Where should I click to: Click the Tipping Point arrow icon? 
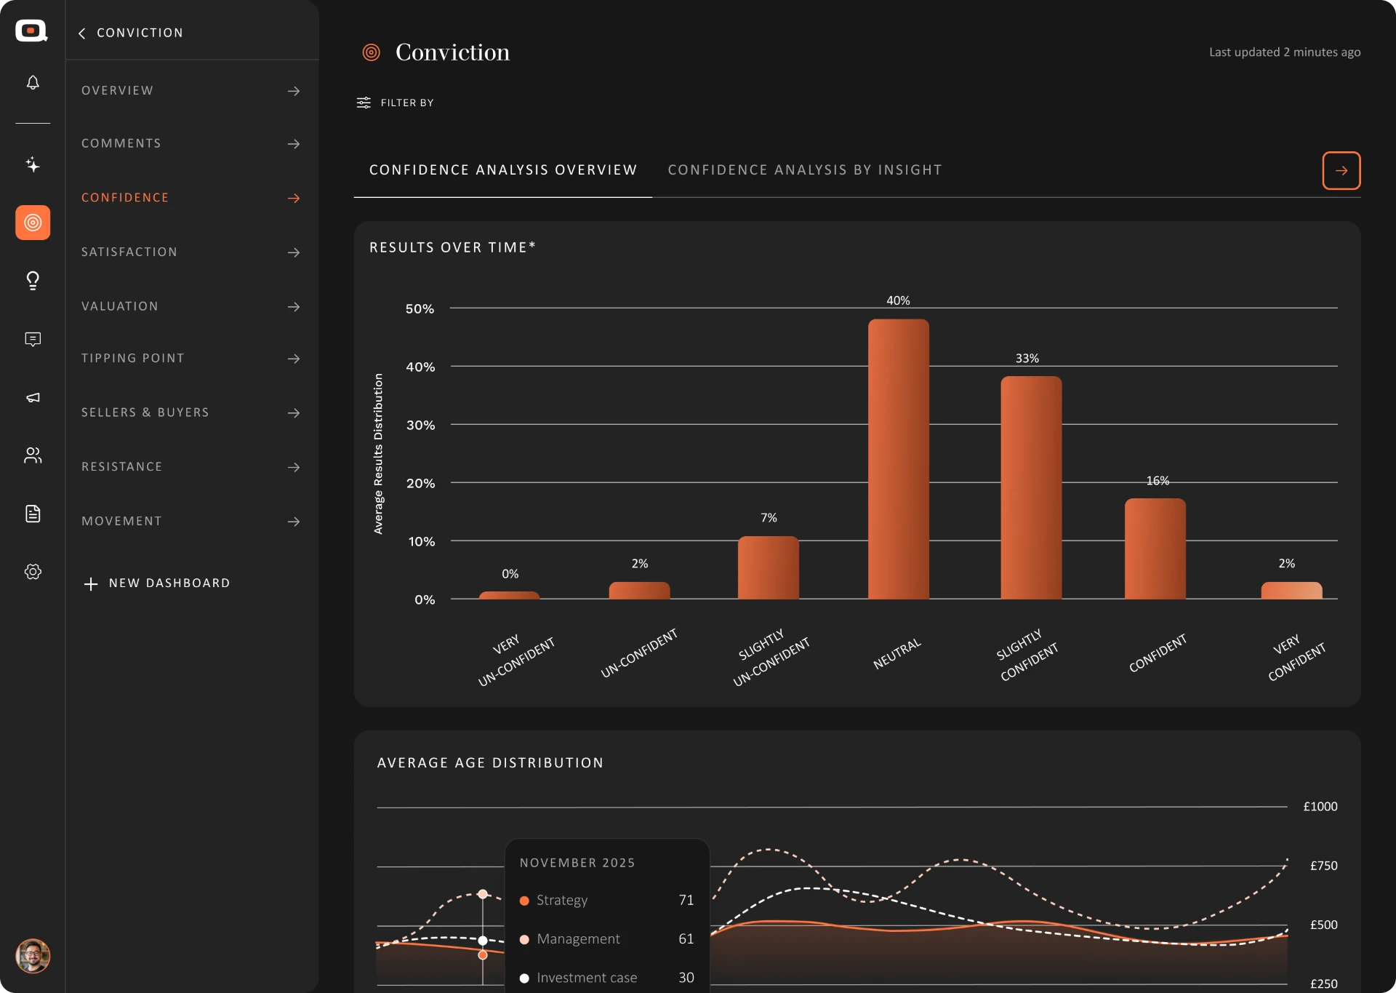point(294,359)
